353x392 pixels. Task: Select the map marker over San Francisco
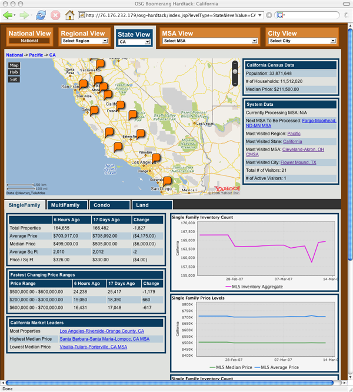(83, 85)
